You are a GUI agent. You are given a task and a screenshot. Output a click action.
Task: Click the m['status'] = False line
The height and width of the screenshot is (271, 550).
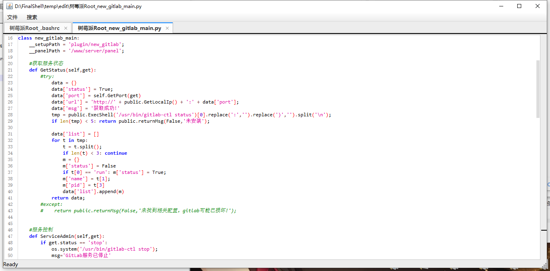pos(89,166)
